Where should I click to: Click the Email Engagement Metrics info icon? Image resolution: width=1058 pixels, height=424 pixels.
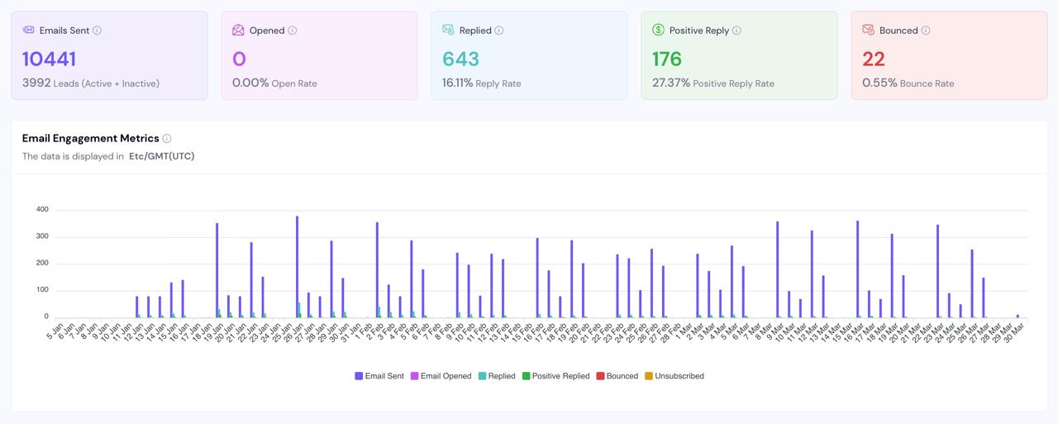(x=167, y=139)
